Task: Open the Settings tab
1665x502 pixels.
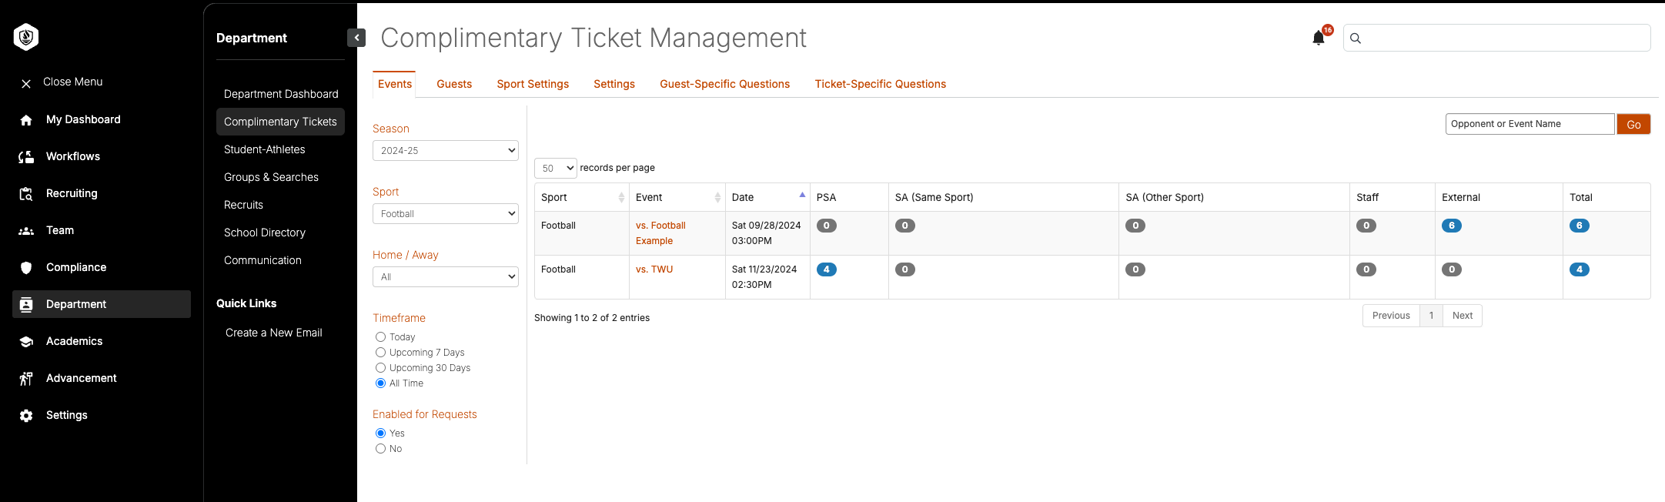Action: (x=614, y=84)
